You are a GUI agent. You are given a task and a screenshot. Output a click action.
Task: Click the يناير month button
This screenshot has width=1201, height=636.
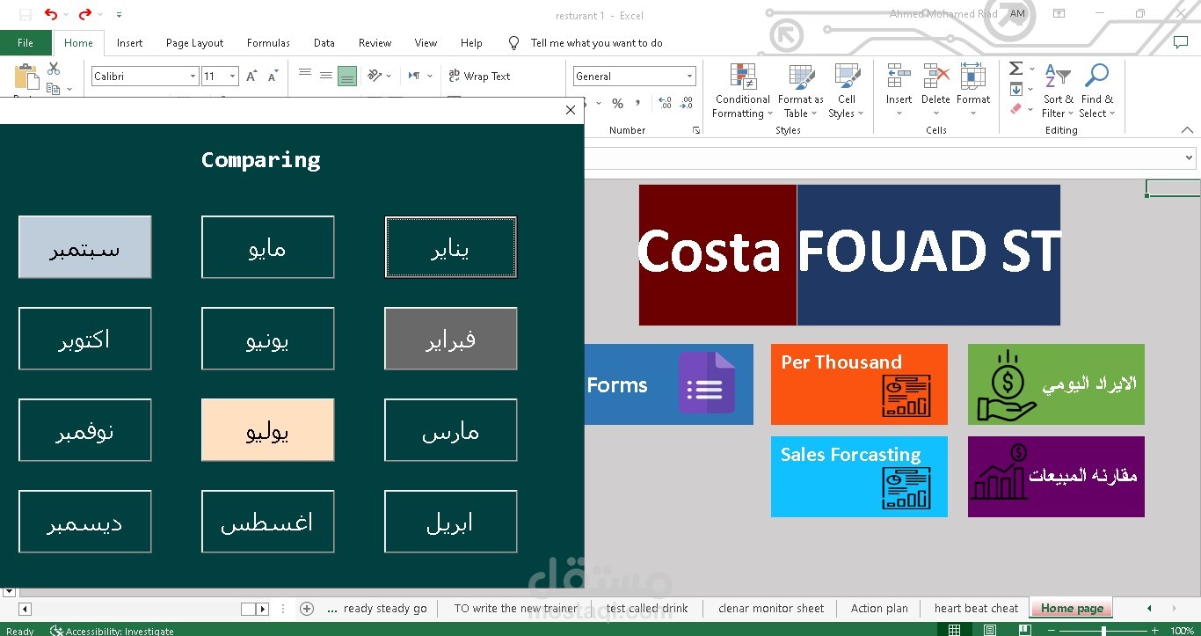(451, 247)
